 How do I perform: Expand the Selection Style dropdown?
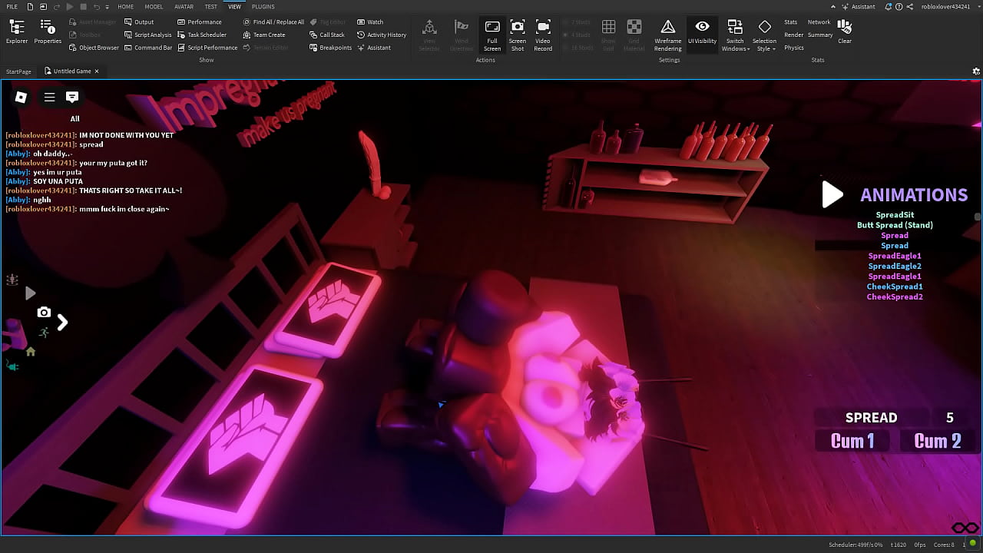point(764,35)
